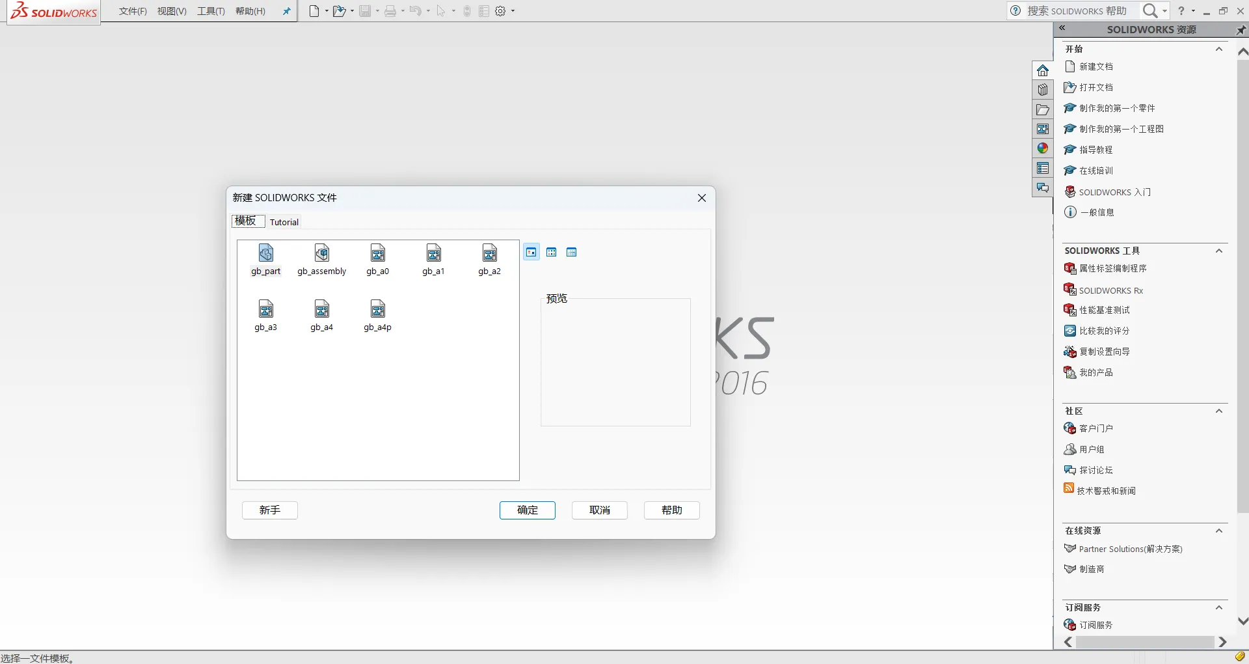1249x664 pixels.
Task: Open the Design Library task pane tab
Action: [1043, 90]
